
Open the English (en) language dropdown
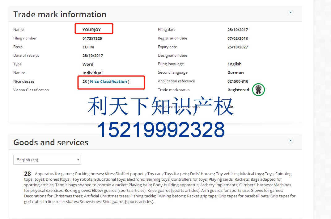pyautogui.click(x=47, y=160)
